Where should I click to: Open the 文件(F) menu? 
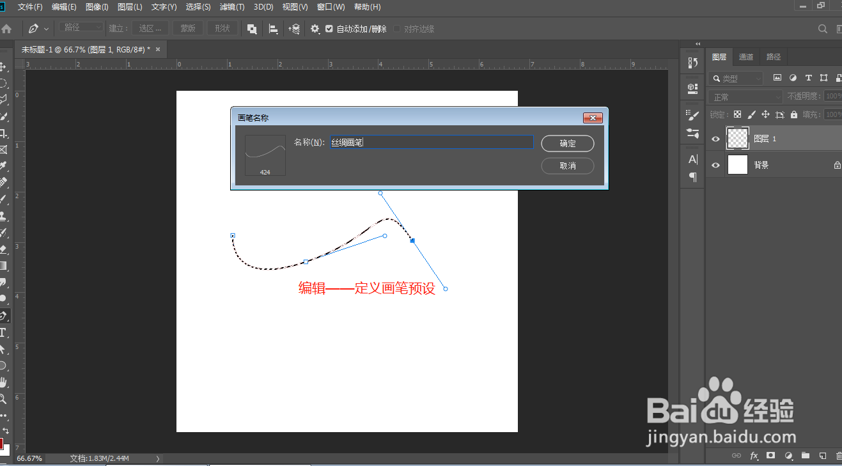tap(30, 7)
